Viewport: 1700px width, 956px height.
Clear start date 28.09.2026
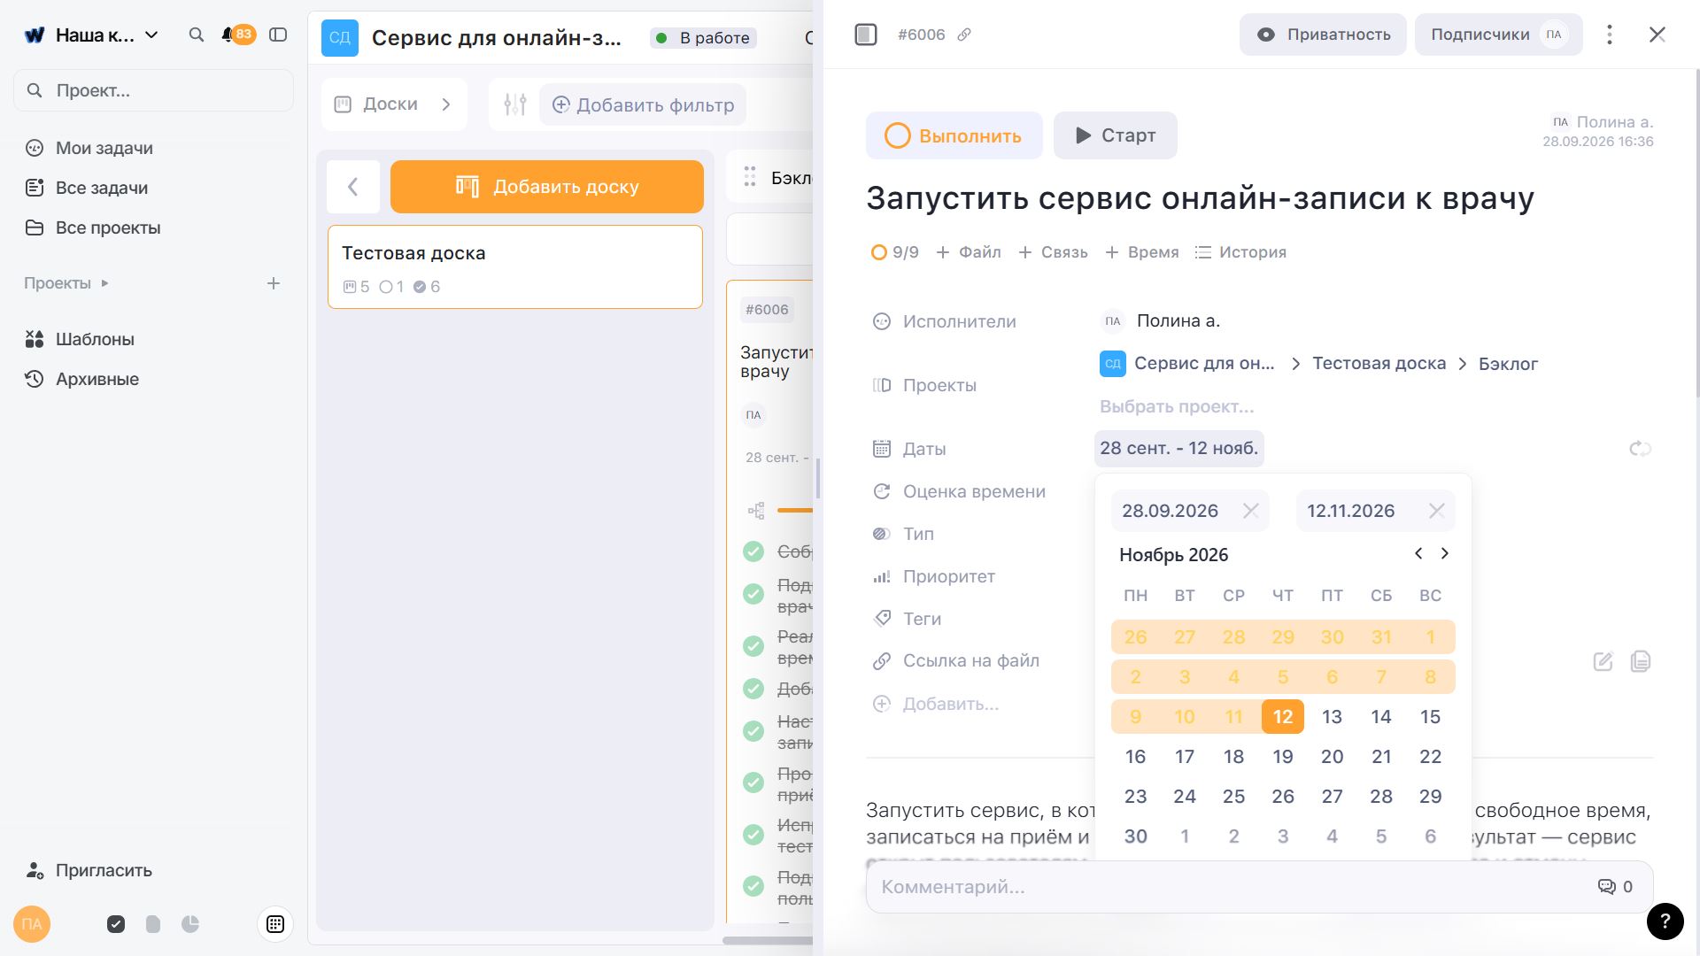(1250, 511)
